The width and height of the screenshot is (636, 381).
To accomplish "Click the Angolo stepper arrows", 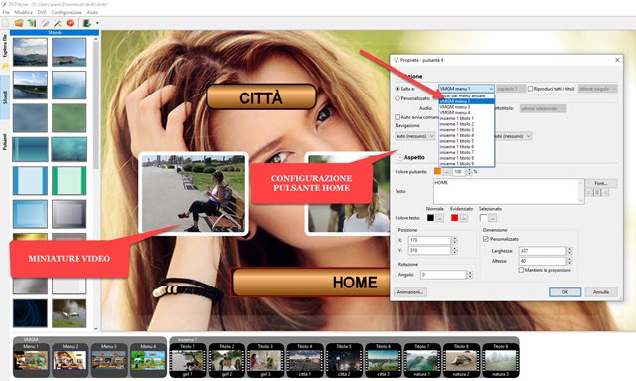I will coord(470,275).
